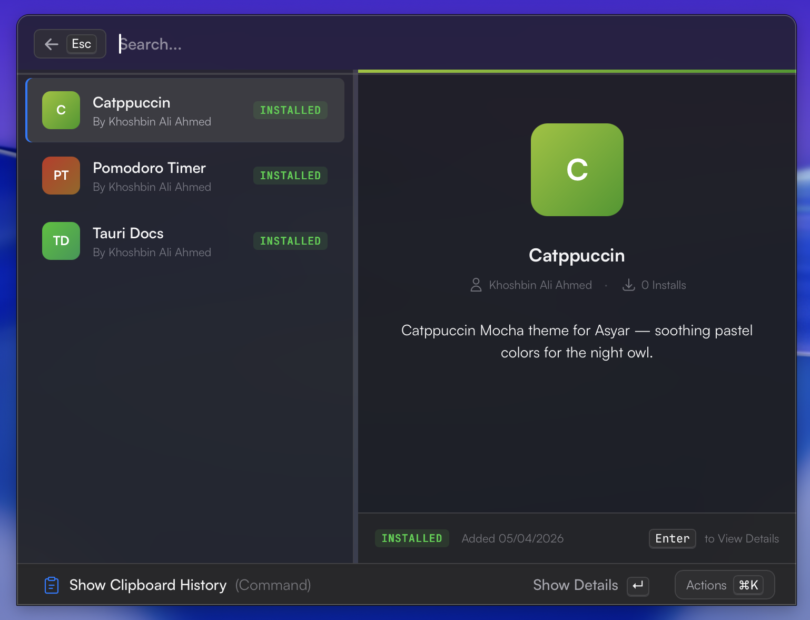Click the back arrow icon
810x620 pixels.
click(x=52, y=44)
